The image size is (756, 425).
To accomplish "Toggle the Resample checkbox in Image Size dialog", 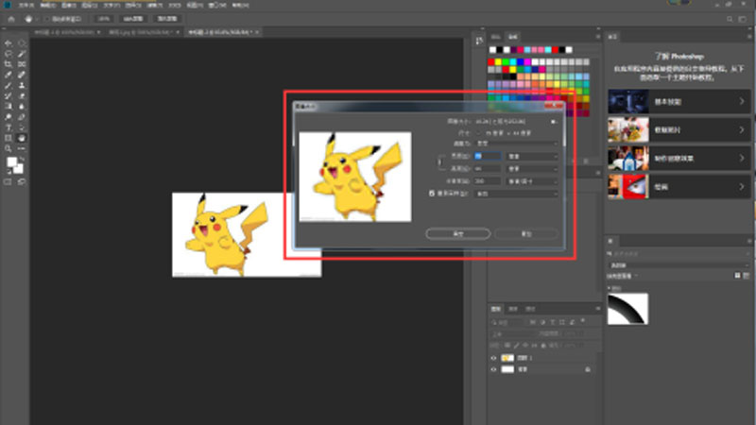I will click(x=432, y=194).
